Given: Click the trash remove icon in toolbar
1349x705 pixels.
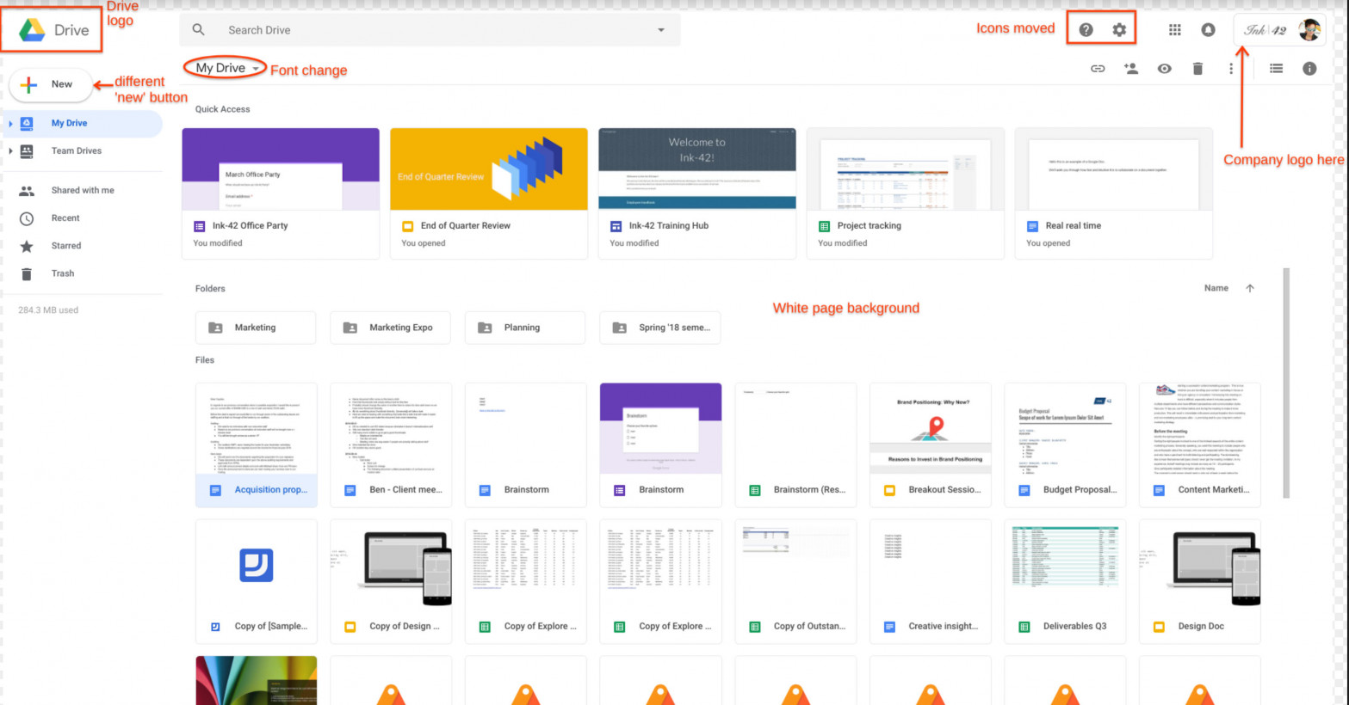Looking at the screenshot, I should coord(1197,69).
